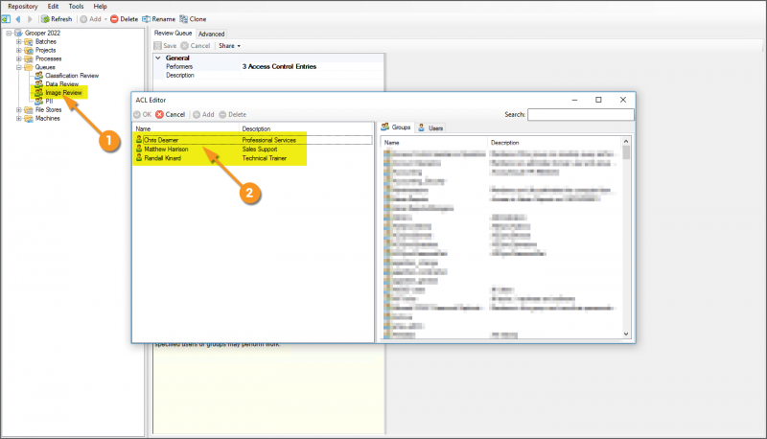Screen dimensions: 767x439
Task: Click the back navigation arrow in toolbar
Action: click(x=18, y=19)
